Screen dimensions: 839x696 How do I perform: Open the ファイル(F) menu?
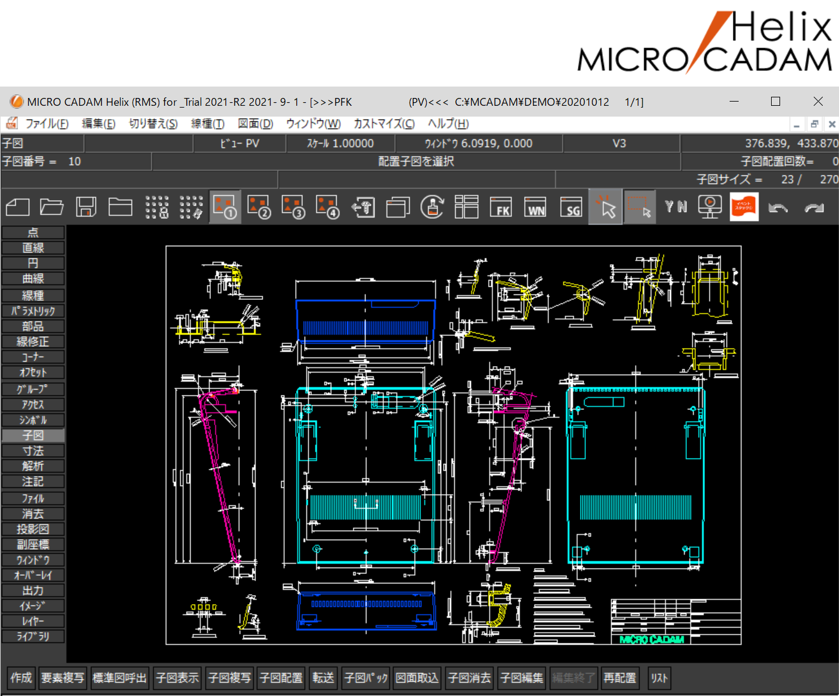tap(47, 124)
